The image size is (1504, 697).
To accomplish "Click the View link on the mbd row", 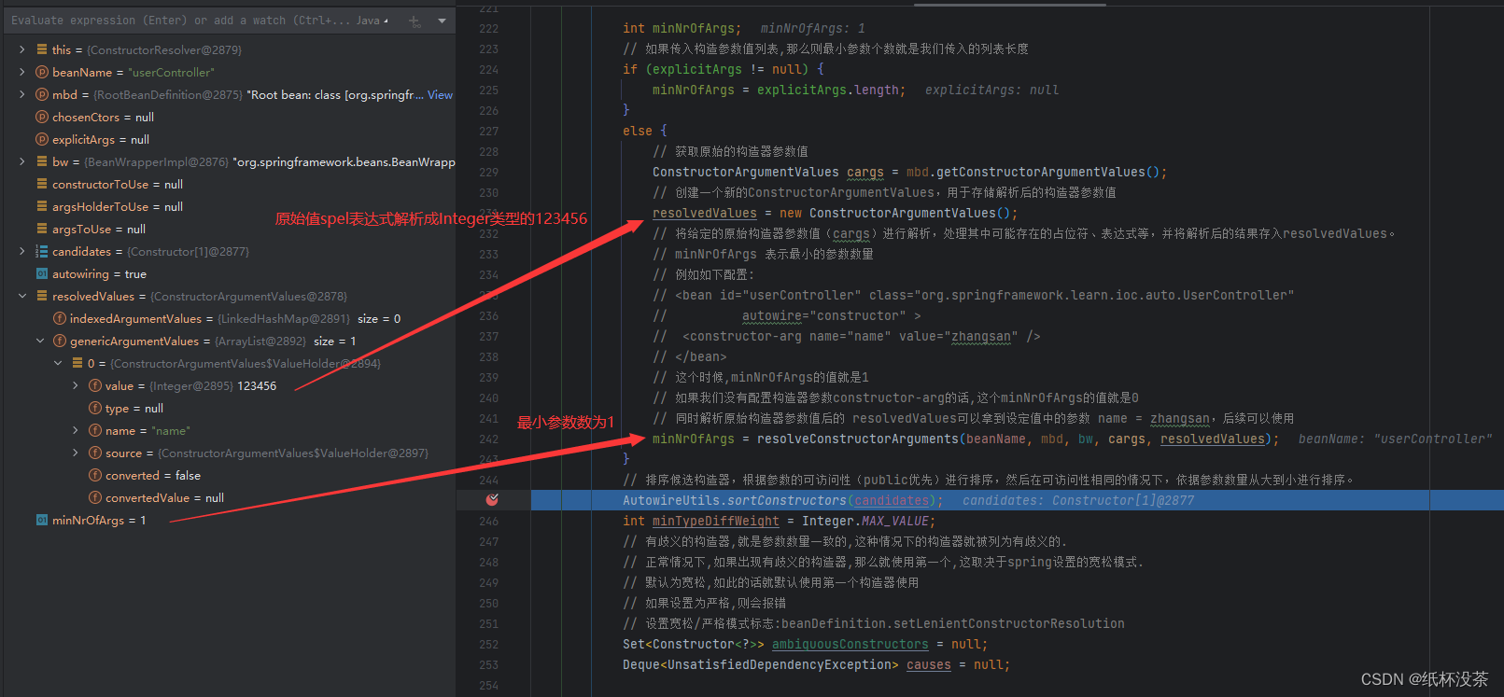I will 440,95.
